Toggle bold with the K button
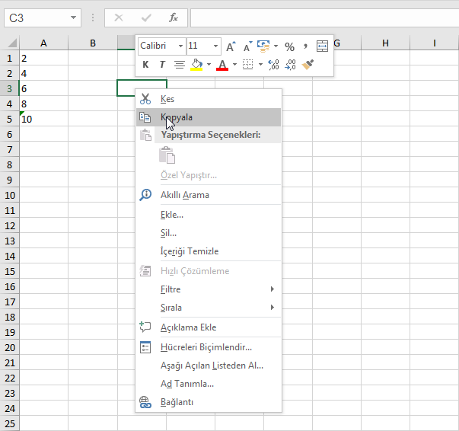The height and width of the screenshot is (431, 459). point(145,65)
